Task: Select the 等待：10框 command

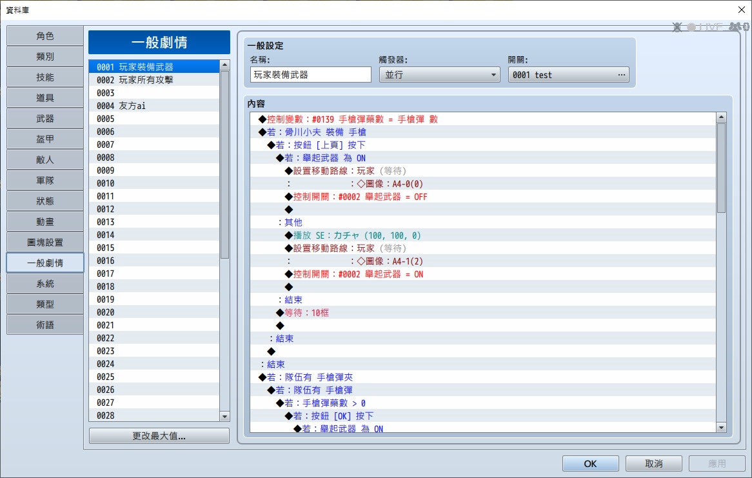Action: click(483, 313)
